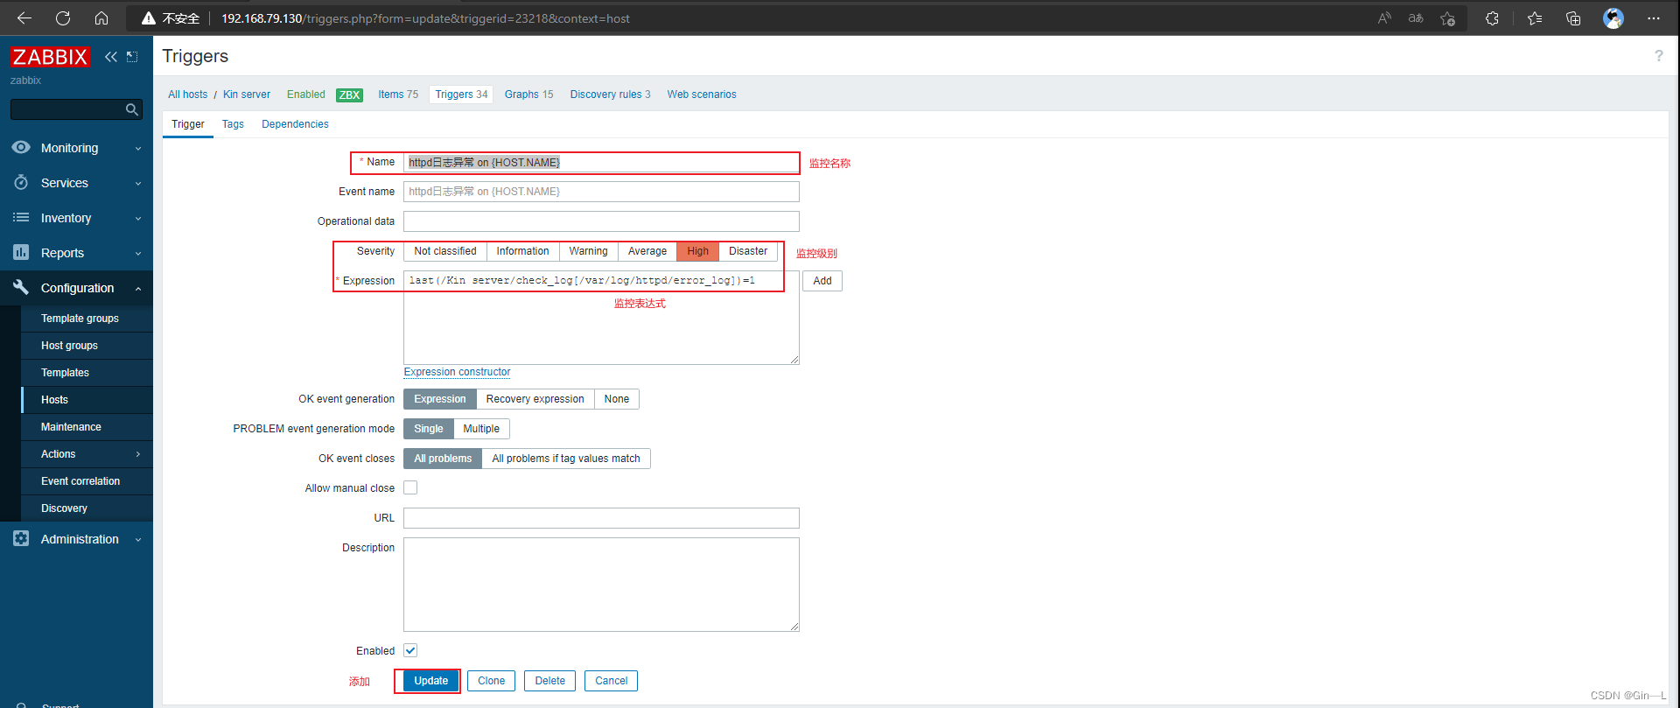Open Maintenance in sidebar
This screenshot has width=1680, height=708.
click(x=71, y=427)
